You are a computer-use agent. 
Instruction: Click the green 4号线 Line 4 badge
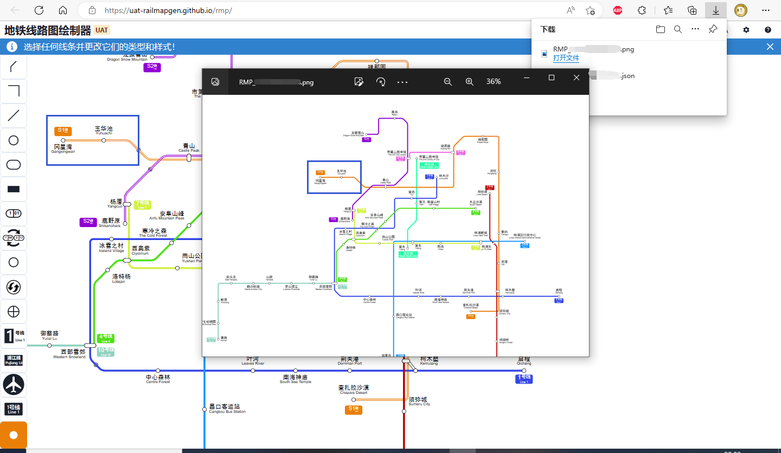106,339
